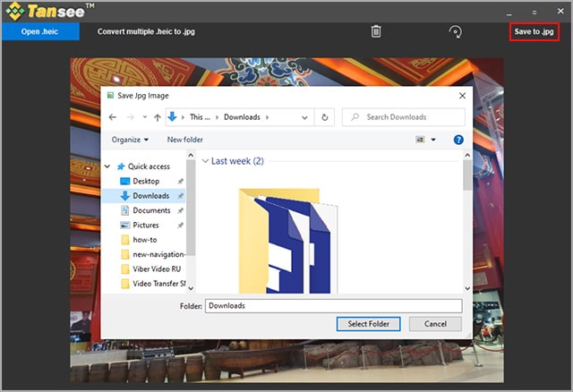Click the back arrow in Save dialog

click(x=113, y=117)
